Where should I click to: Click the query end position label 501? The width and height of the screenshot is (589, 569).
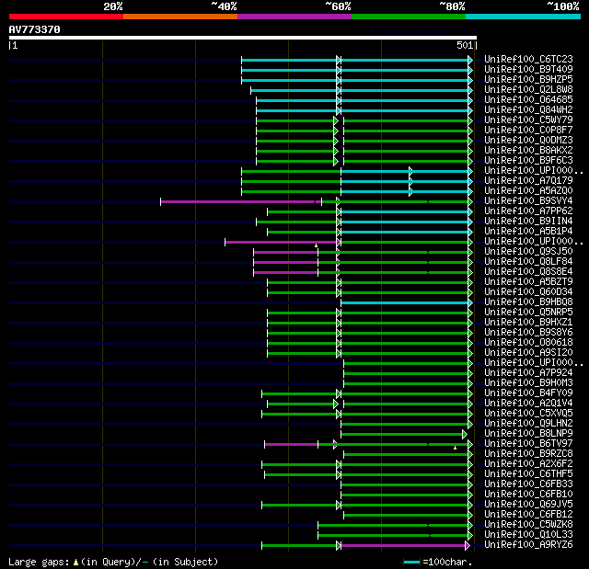click(x=465, y=45)
